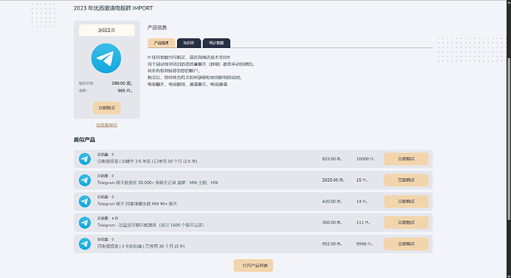Click the 返回主页 button
The image size is (511, 278).
[107, 30]
